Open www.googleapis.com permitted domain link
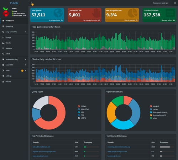Image resolution: width=178 pixels, height=160 pixels. [40, 156]
